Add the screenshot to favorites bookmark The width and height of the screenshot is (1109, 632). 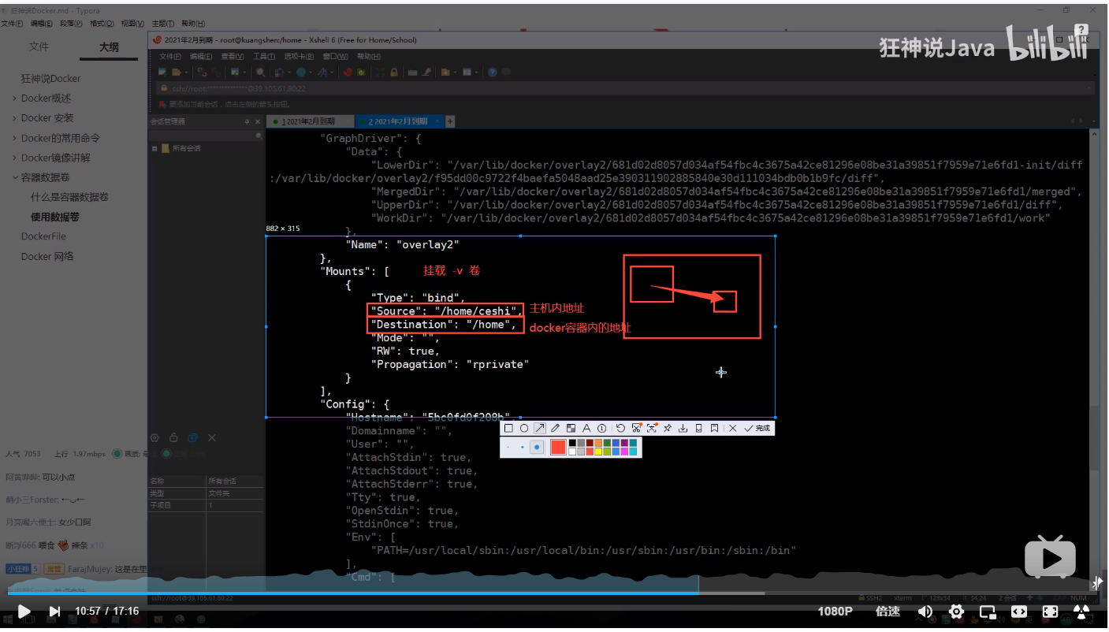click(x=714, y=428)
